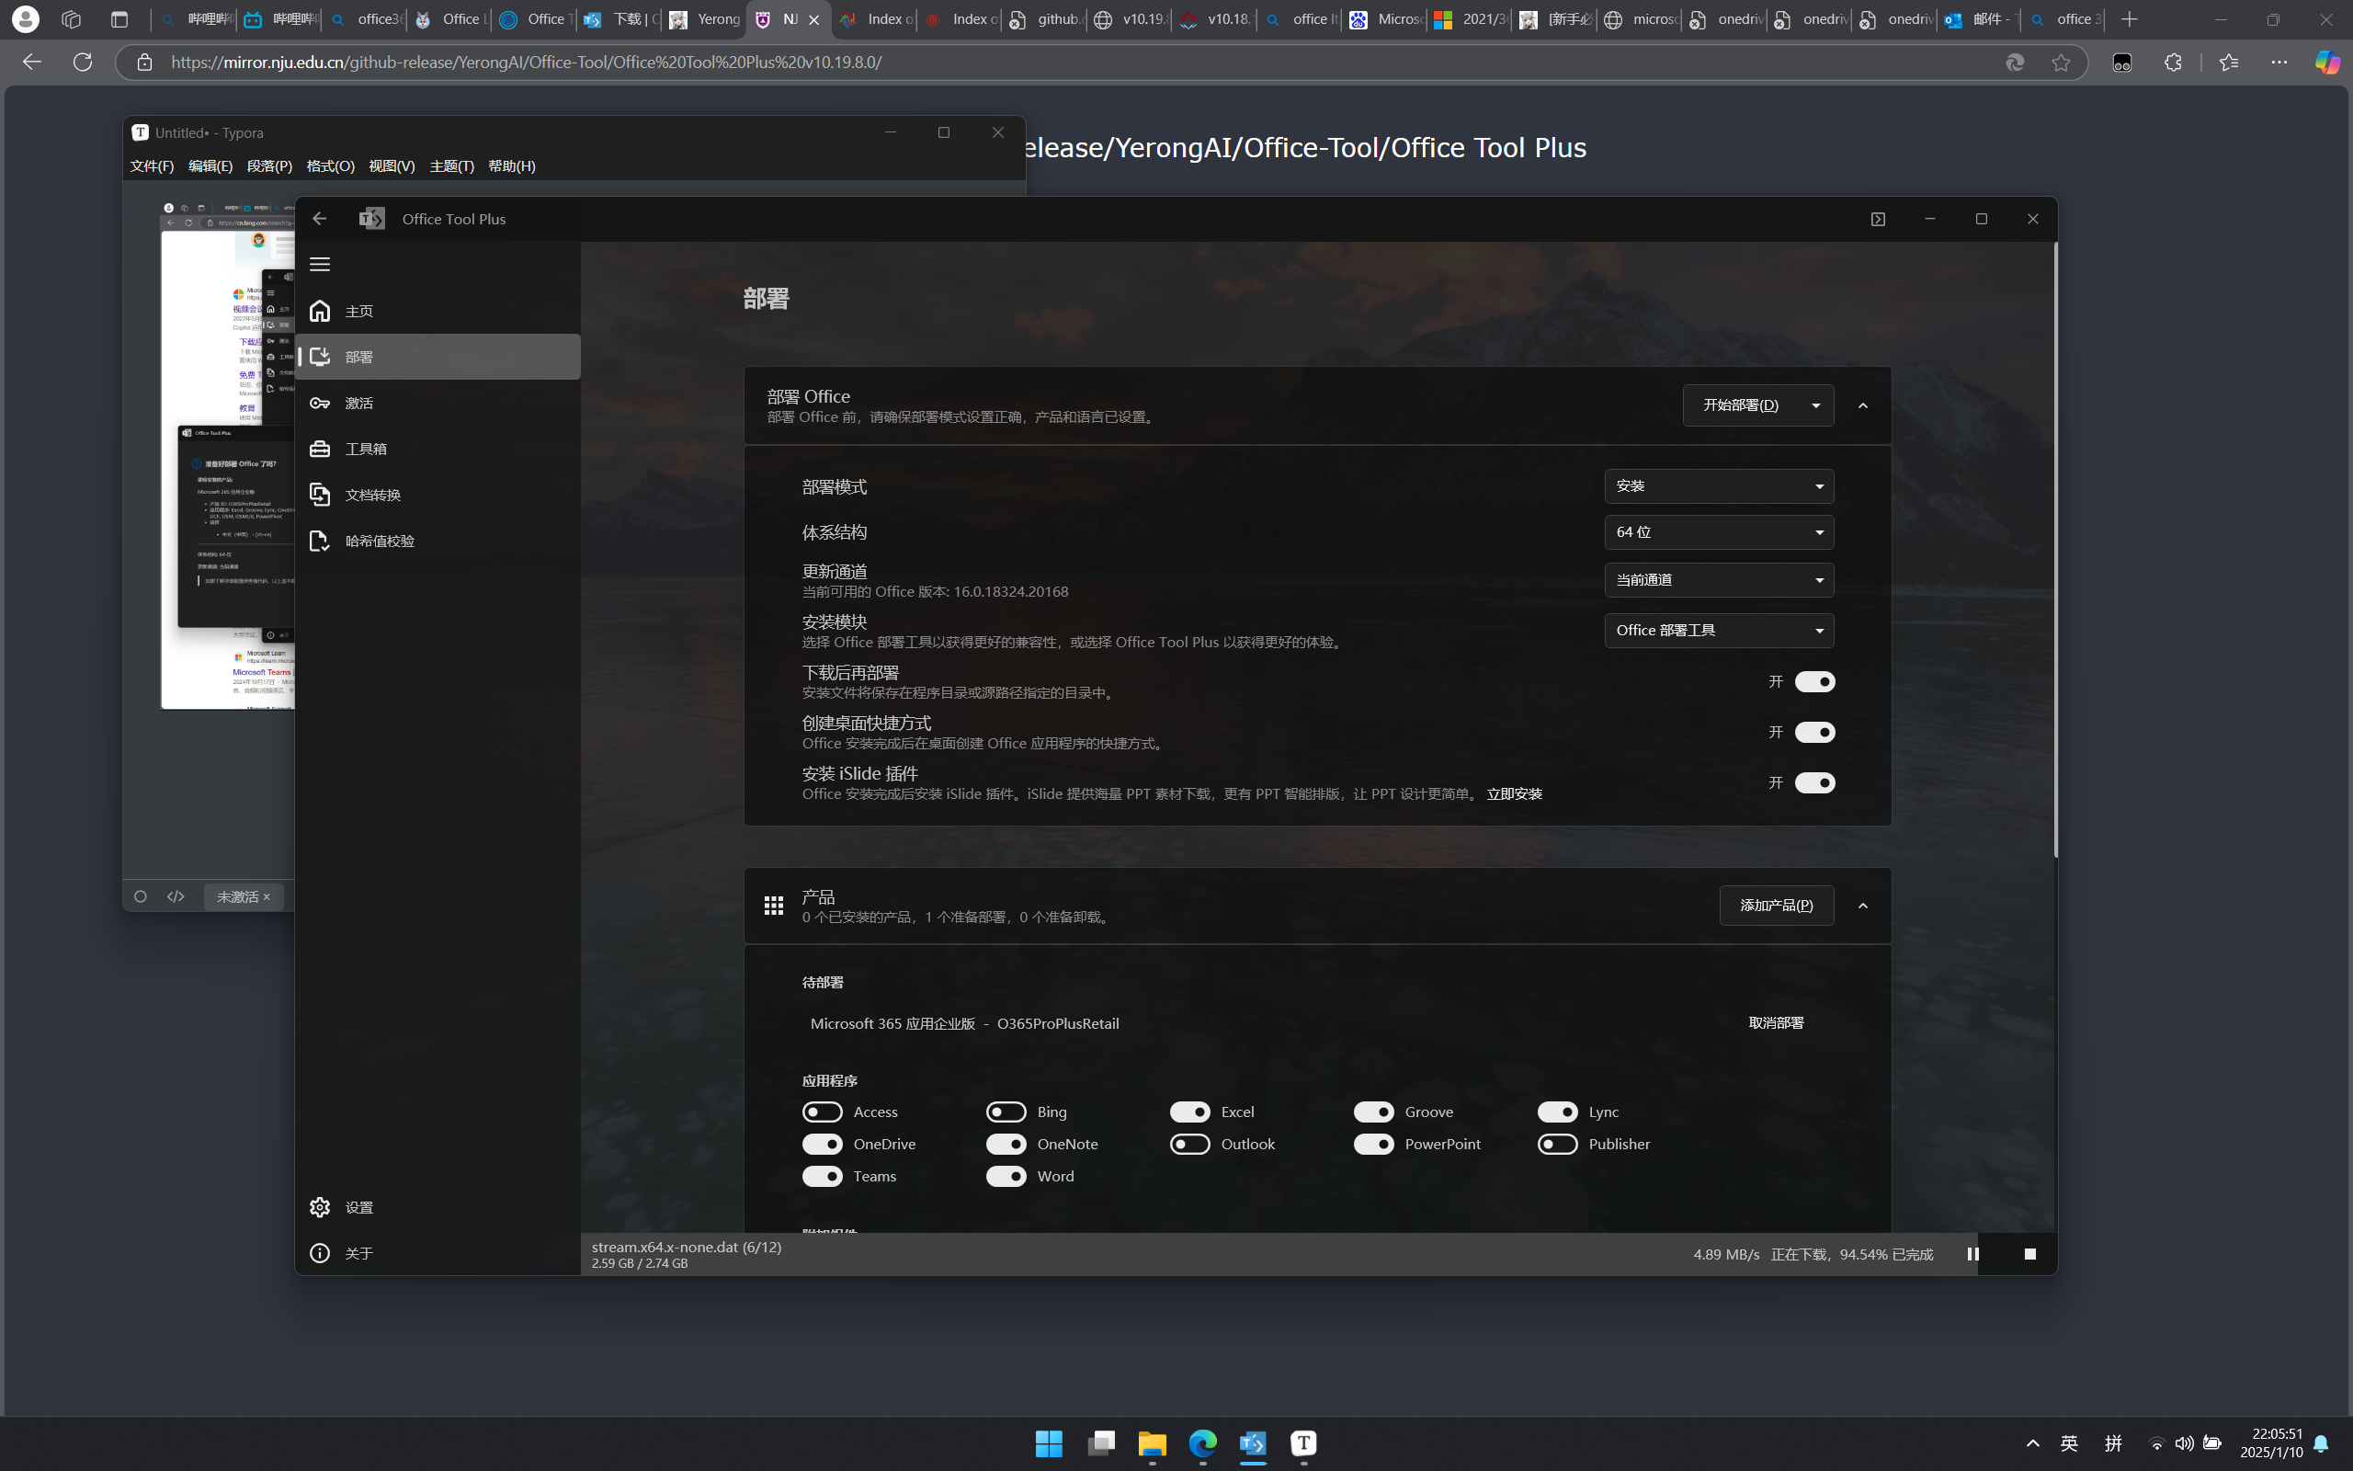Open the command panel icon in title bar
Image resolution: width=2353 pixels, height=1471 pixels.
click(x=1878, y=219)
